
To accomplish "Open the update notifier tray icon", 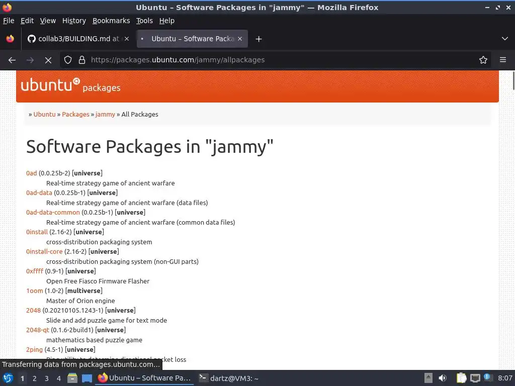I will (x=488, y=378).
